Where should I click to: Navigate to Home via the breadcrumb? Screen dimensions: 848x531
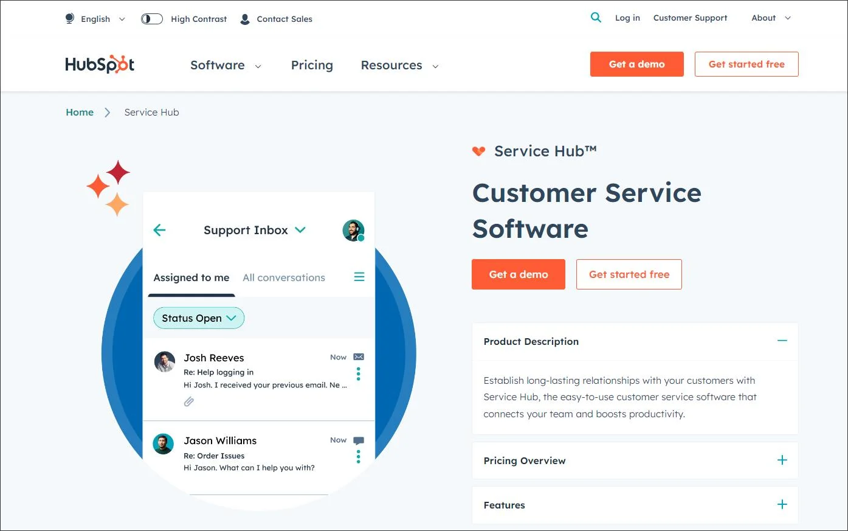(80, 112)
